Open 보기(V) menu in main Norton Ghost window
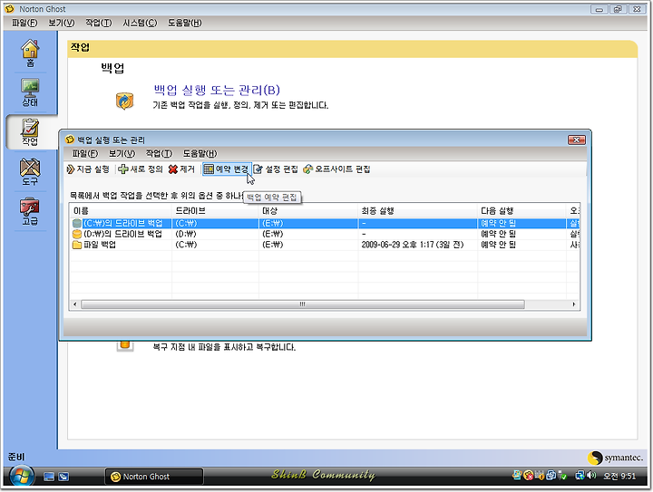The image size is (653, 492). (x=62, y=23)
